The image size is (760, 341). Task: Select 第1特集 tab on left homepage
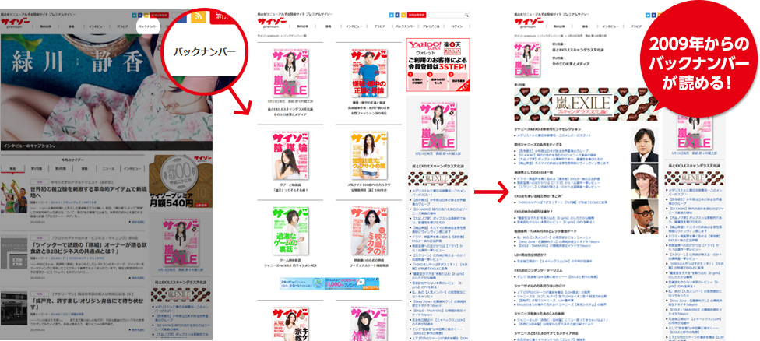[37, 168]
